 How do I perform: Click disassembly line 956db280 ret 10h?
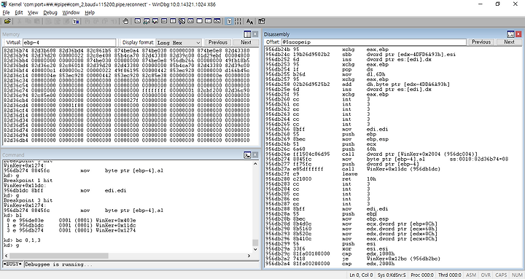pyautogui.click(x=321, y=179)
